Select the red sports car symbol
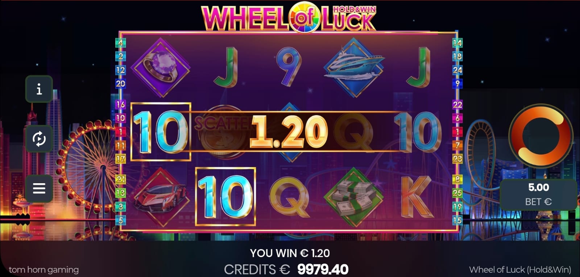 [x=160, y=196]
